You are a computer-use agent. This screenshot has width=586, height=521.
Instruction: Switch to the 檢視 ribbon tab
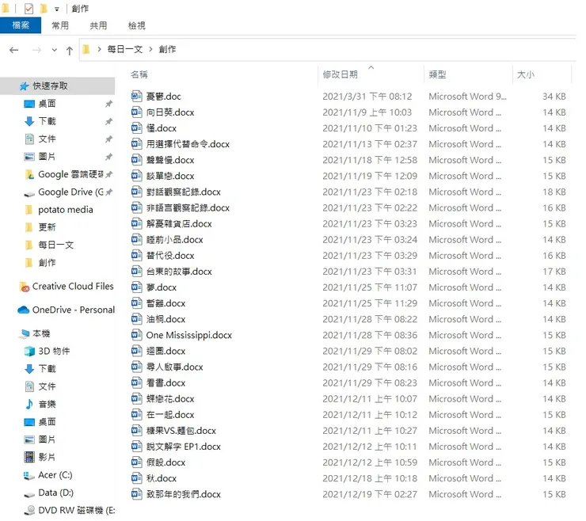click(x=136, y=25)
